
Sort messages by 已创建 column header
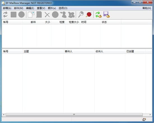click(136, 51)
